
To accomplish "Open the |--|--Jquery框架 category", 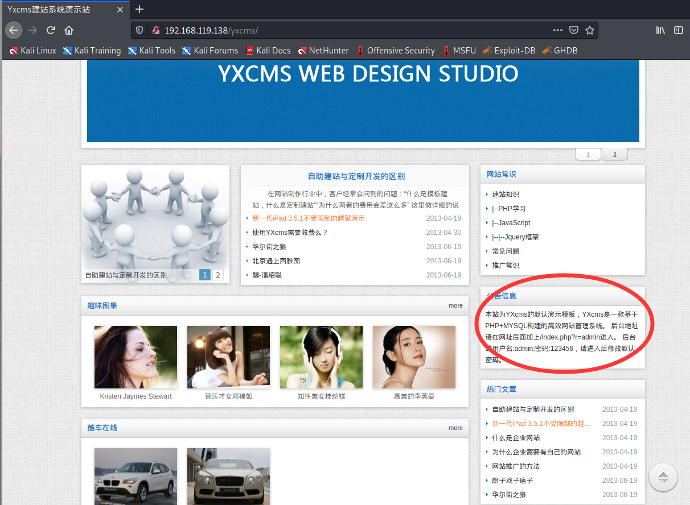I will coord(515,237).
